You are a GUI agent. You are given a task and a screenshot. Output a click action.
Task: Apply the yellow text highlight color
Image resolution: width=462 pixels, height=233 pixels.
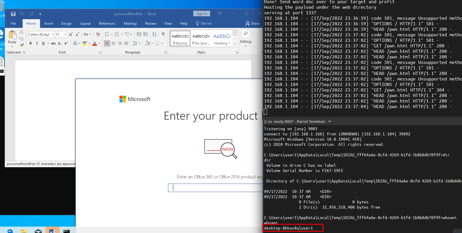[x=85, y=43]
